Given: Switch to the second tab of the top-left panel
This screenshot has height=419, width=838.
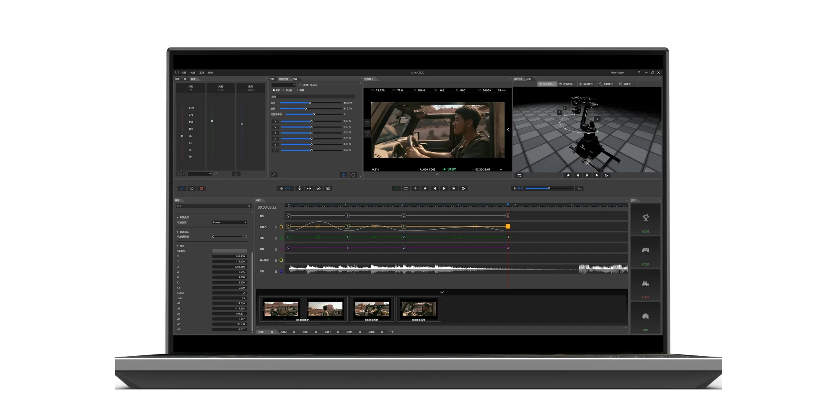Looking at the screenshot, I should tap(185, 79).
